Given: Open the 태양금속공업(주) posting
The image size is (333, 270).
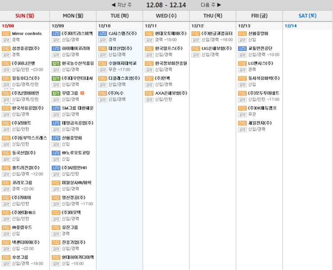Looking at the screenshot, I should 77,123.
